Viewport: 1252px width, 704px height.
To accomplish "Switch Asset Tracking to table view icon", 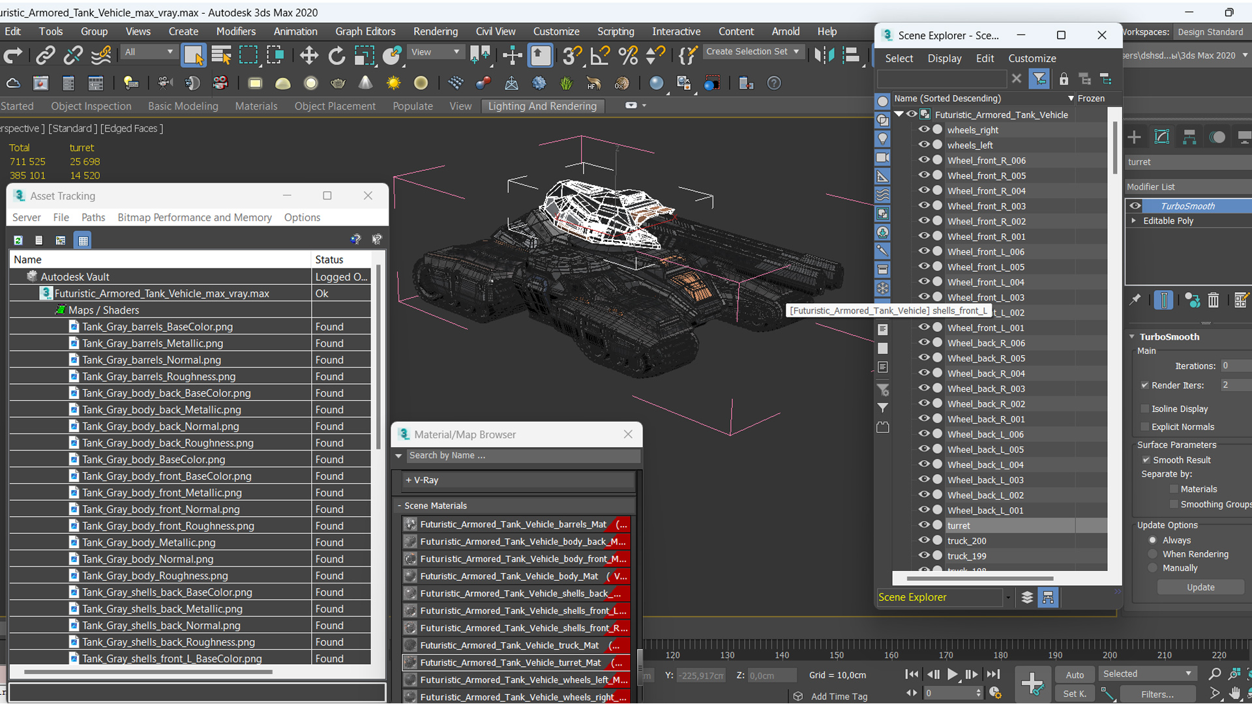I will click(x=83, y=241).
